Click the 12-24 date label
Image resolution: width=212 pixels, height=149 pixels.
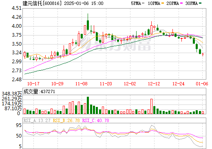[179, 84]
